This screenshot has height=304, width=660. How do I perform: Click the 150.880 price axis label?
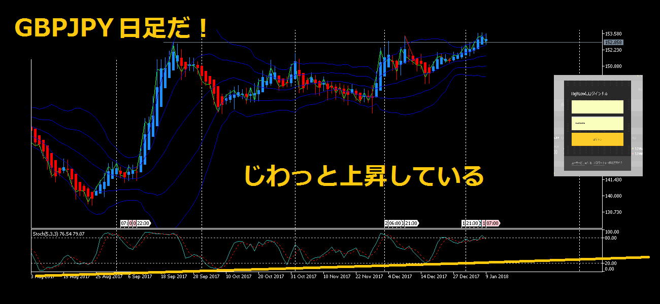(613, 66)
